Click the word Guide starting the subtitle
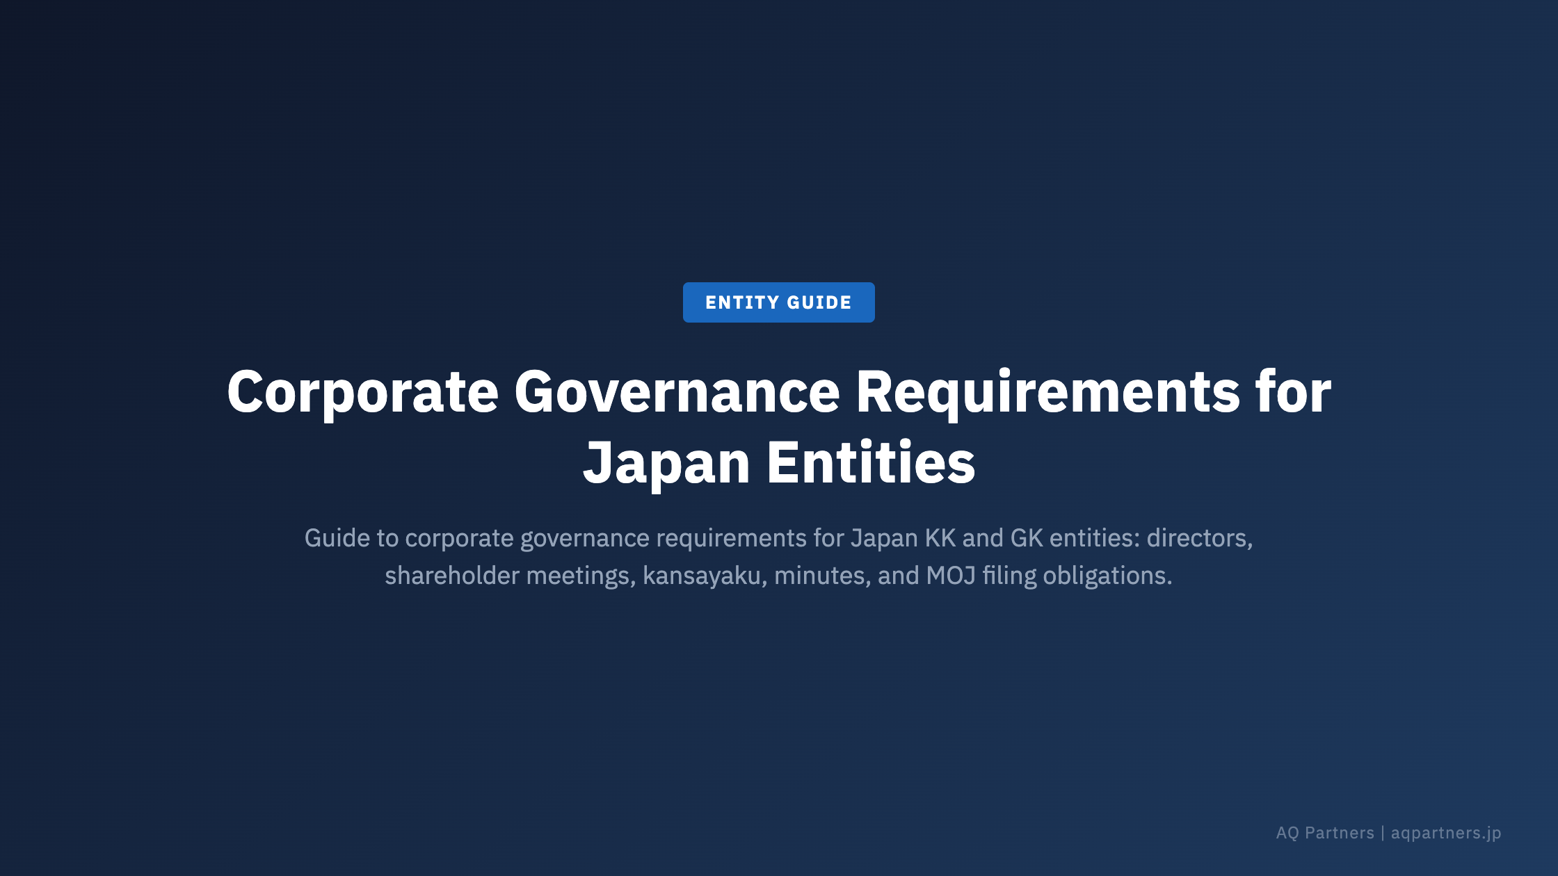 [x=337, y=538]
